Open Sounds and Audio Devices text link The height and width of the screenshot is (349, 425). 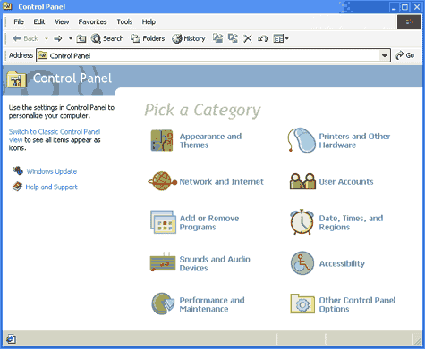pos(215,263)
